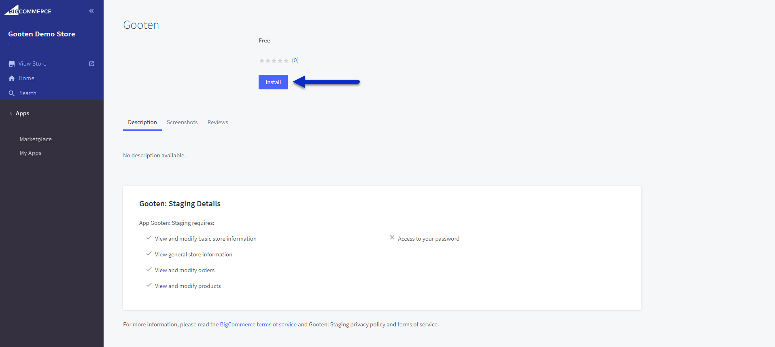Open My Apps in sidebar

30,153
